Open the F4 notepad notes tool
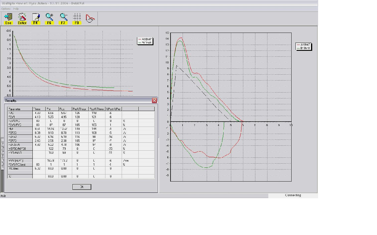This screenshot has width=377, height=235. [36, 19]
